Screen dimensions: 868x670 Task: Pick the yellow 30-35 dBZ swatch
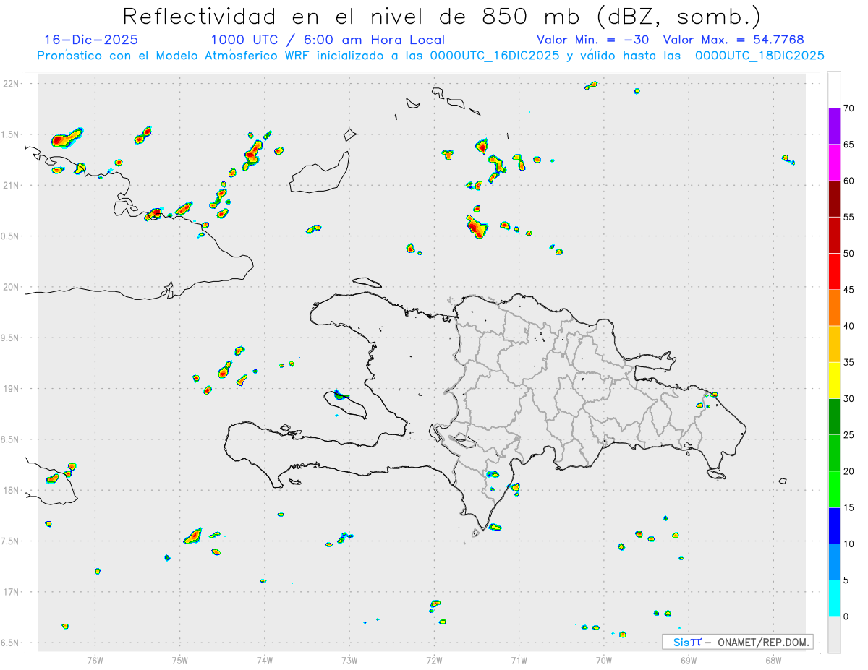tap(834, 380)
